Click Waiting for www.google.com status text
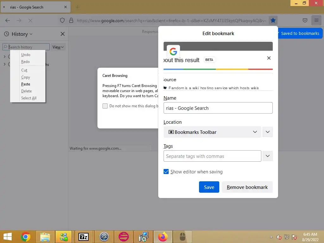 point(96,148)
